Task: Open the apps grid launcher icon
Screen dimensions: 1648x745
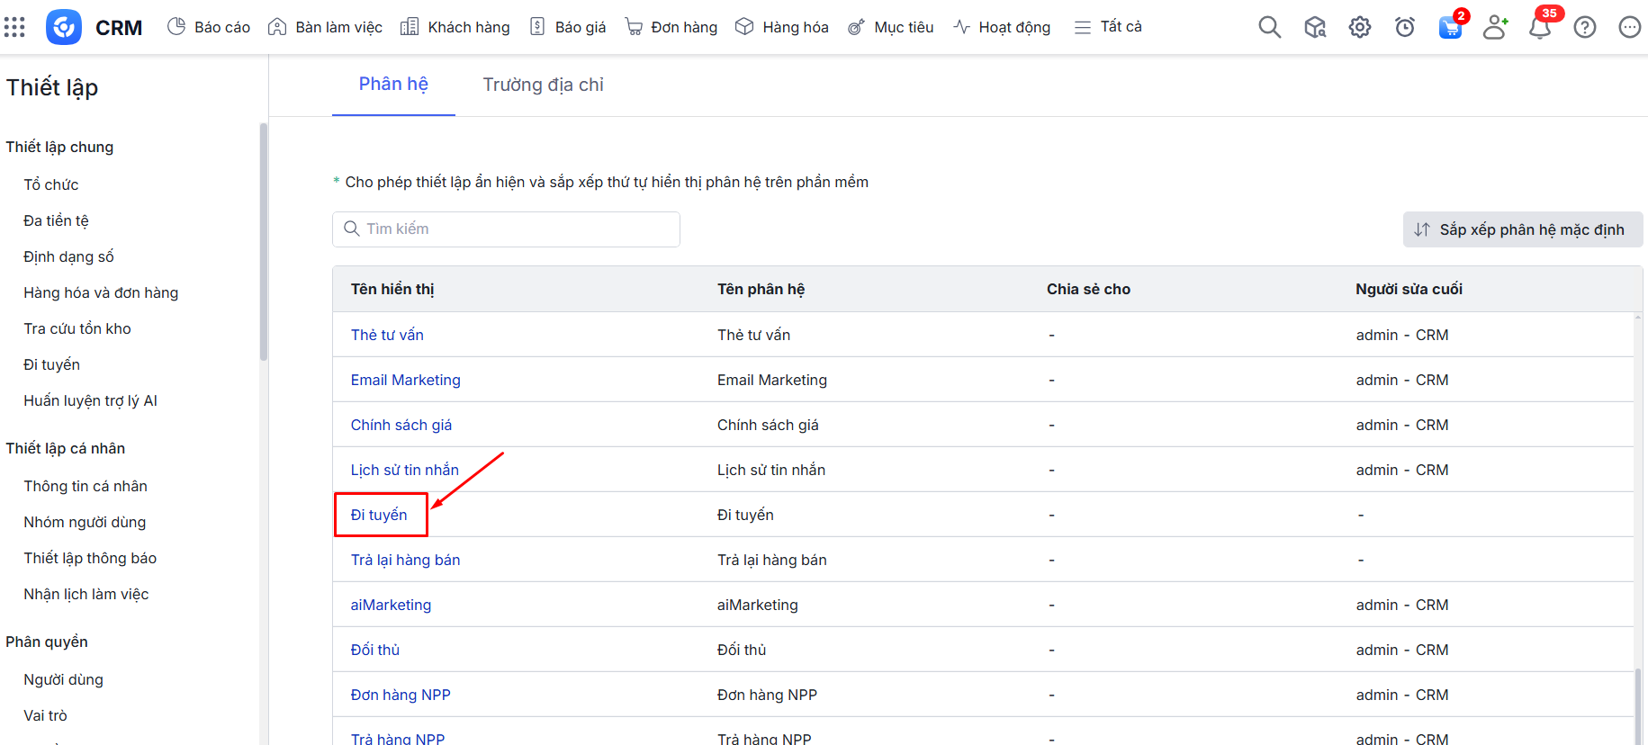Action: [x=14, y=27]
